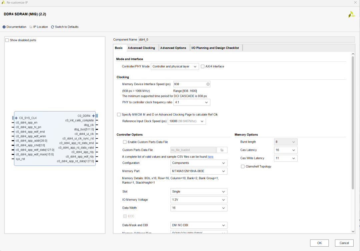
Task: Click the c0_ddr4_ui_clk port label
Action: [84, 134]
